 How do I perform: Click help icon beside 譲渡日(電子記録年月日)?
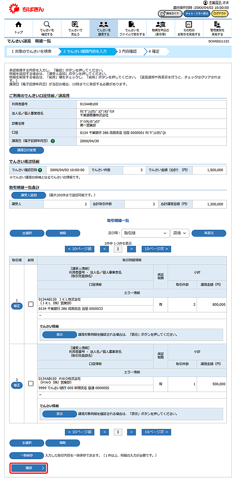[x=53, y=141]
